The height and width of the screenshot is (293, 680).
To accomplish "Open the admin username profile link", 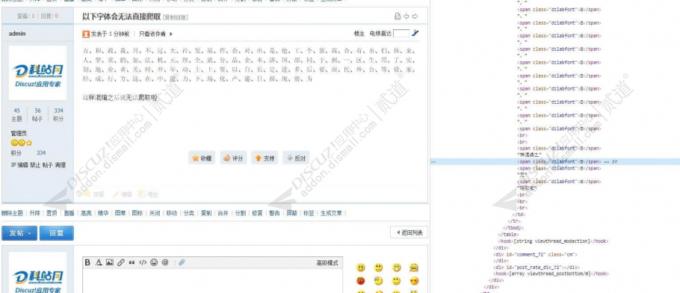I will pyautogui.click(x=17, y=34).
